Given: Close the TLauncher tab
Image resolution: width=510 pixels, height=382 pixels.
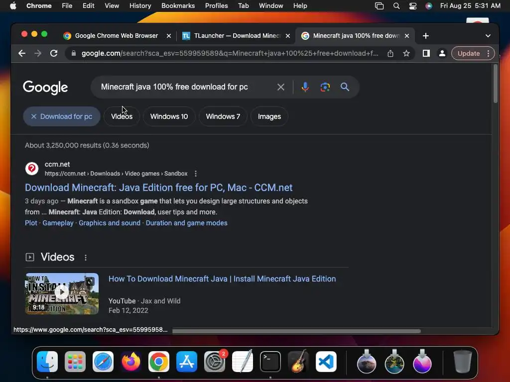Looking at the screenshot, I should [287, 36].
